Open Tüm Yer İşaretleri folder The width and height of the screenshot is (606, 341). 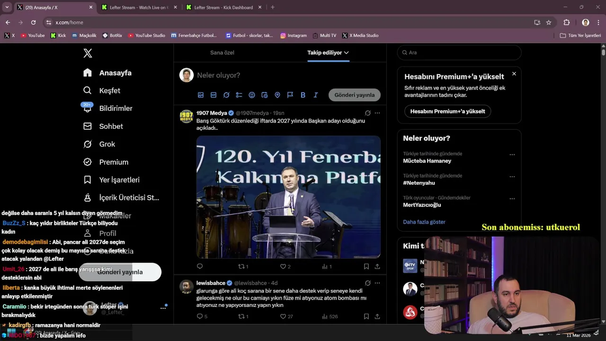(x=580, y=36)
